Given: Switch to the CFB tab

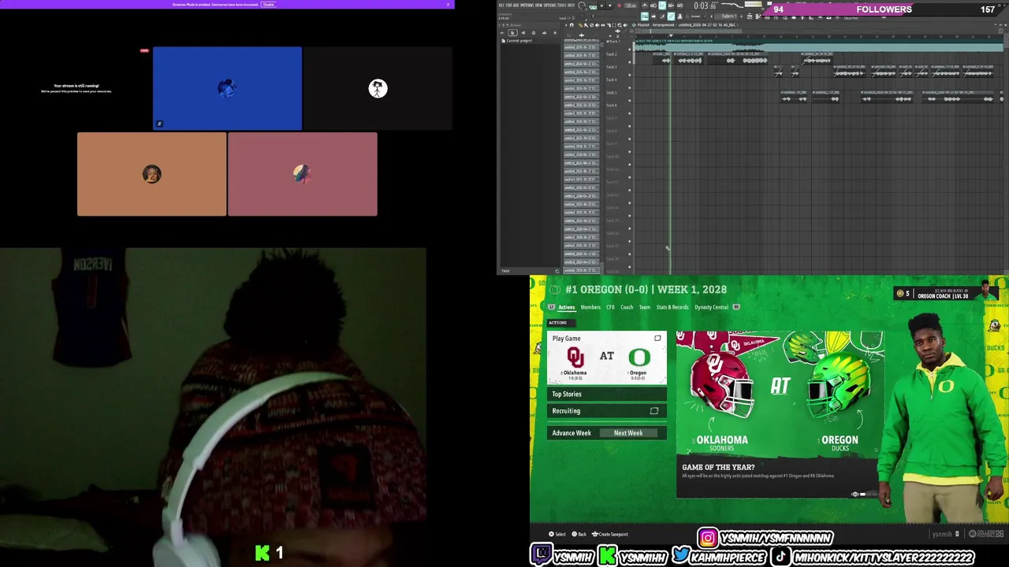Looking at the screenshot, I should [610, 307].
